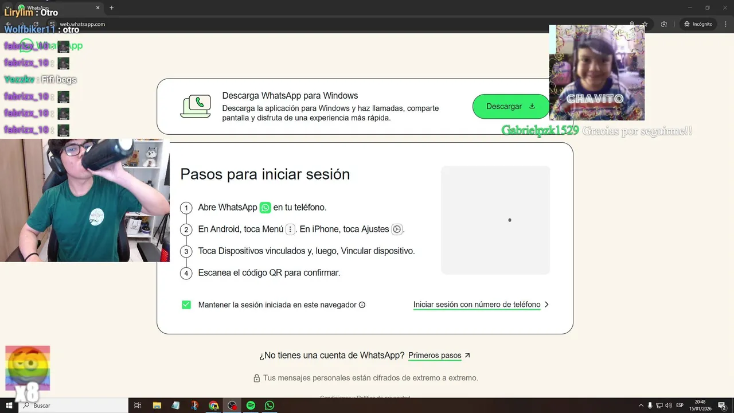This screenshot has height=413, width=734.
Task: Toggle 'Mantener la sesión iniciada' checkbox
Action: pos(186,305)
